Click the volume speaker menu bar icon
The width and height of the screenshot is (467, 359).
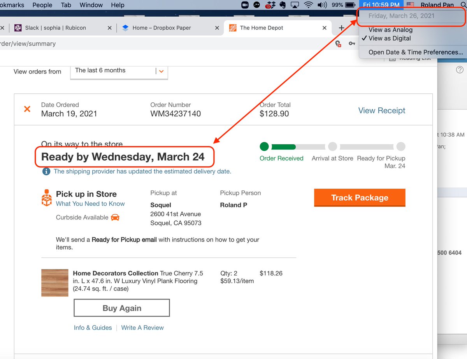pyautogui.click(x=322, y=5)
